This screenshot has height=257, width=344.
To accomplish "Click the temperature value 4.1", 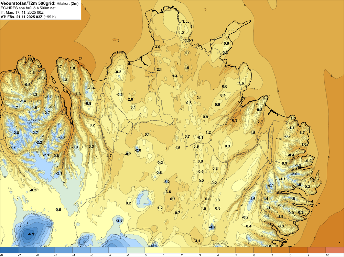I will 198,241.
